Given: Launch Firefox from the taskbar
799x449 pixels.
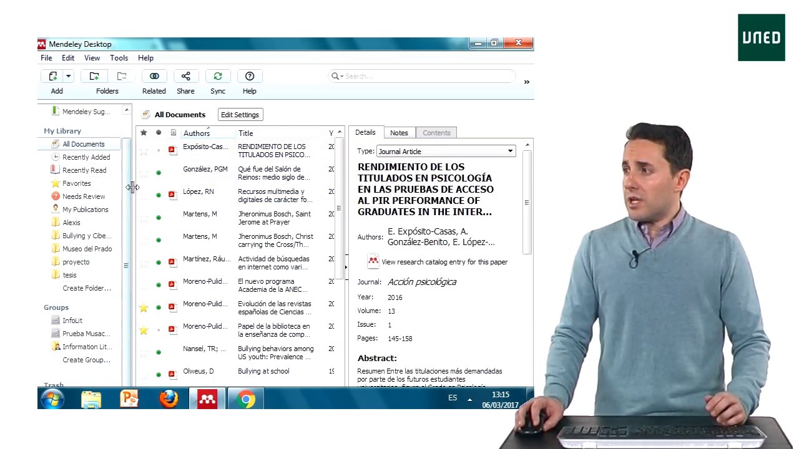Looking at the screenshot, I should point(169,398).
